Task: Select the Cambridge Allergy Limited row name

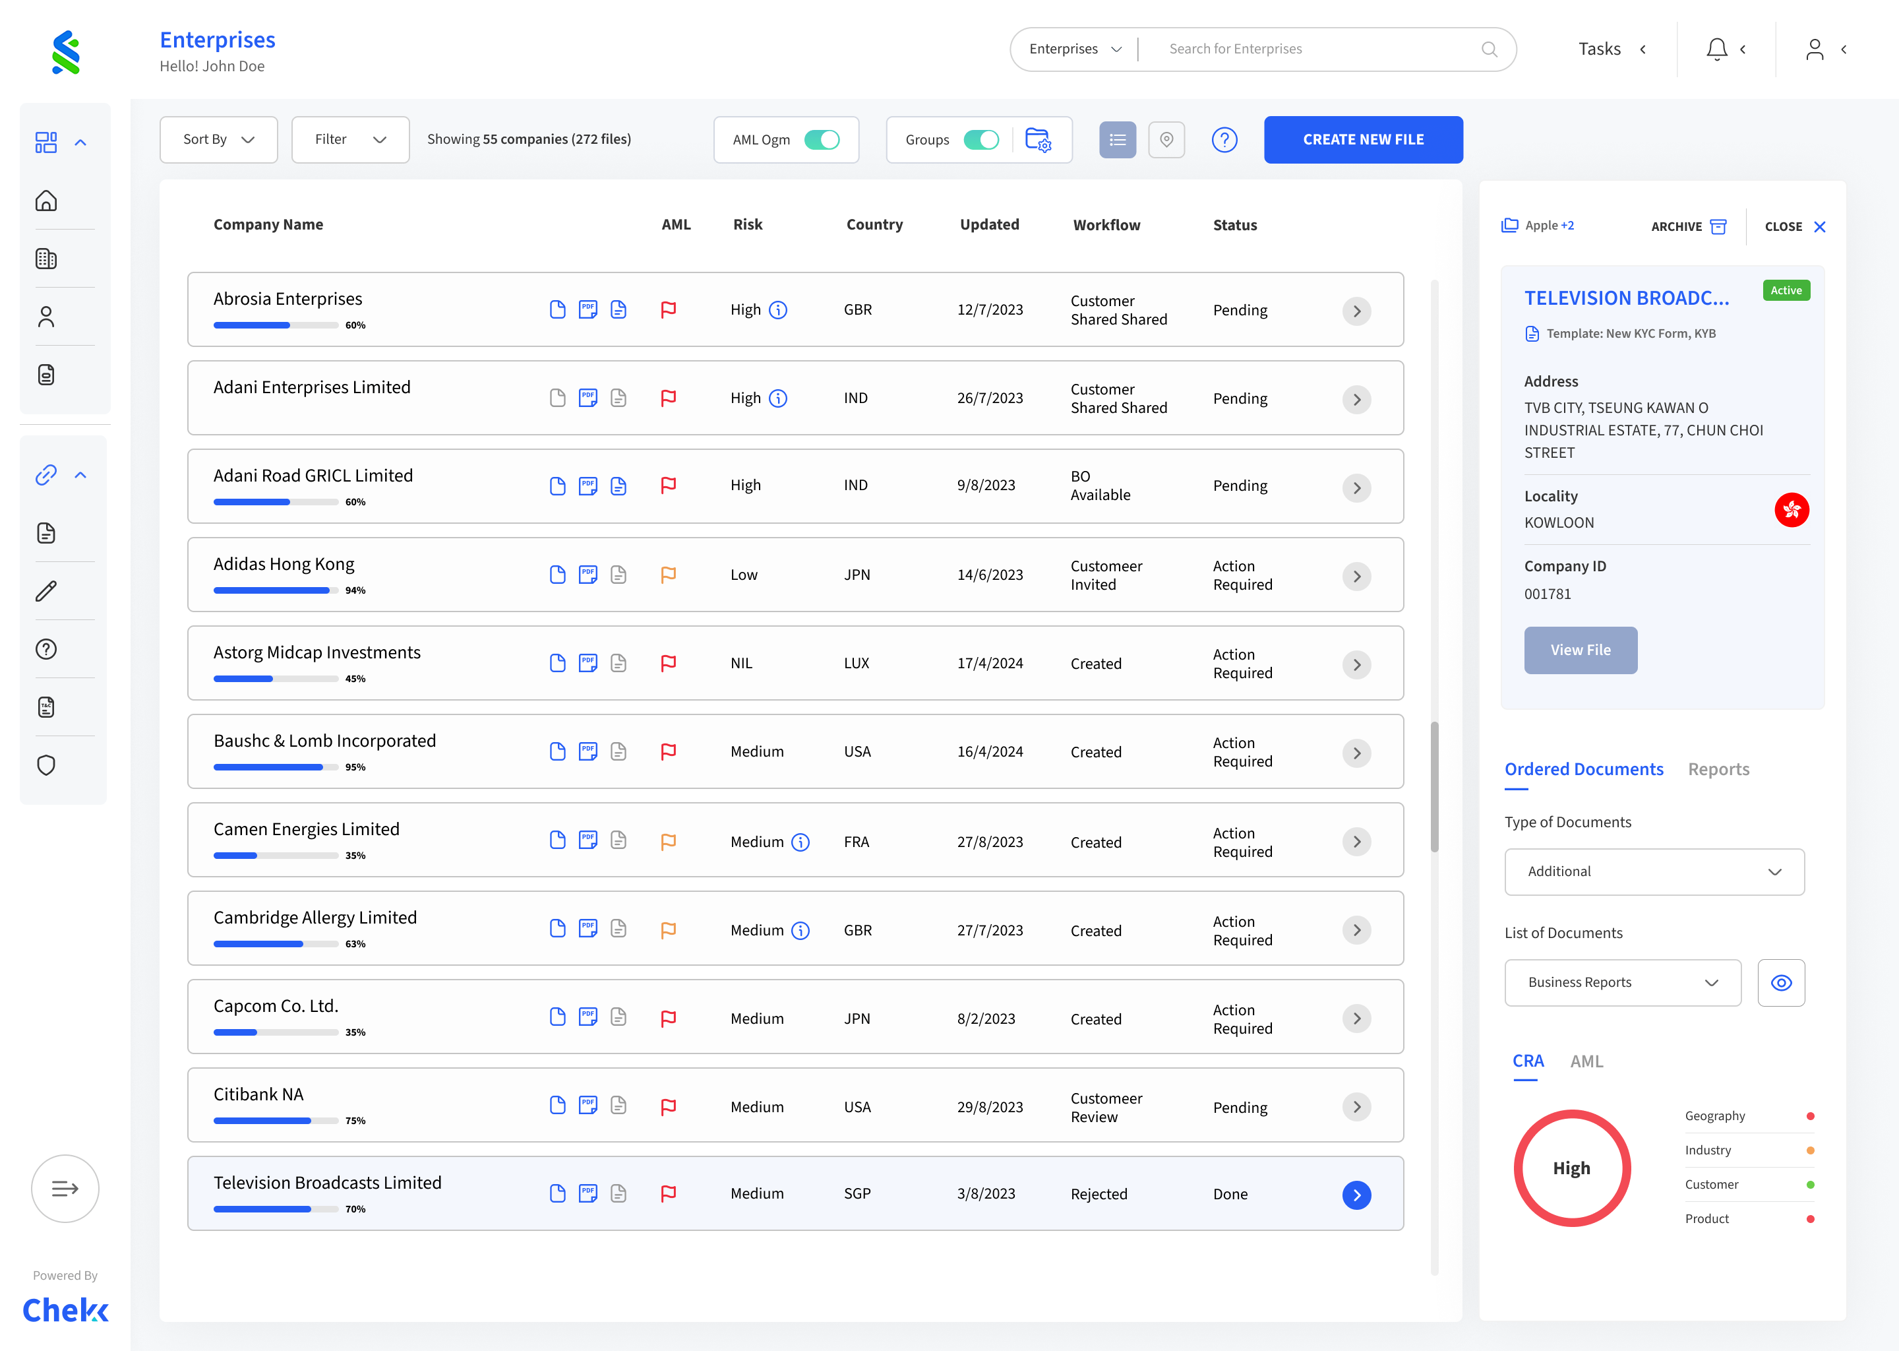Action: tap(315, 918)
